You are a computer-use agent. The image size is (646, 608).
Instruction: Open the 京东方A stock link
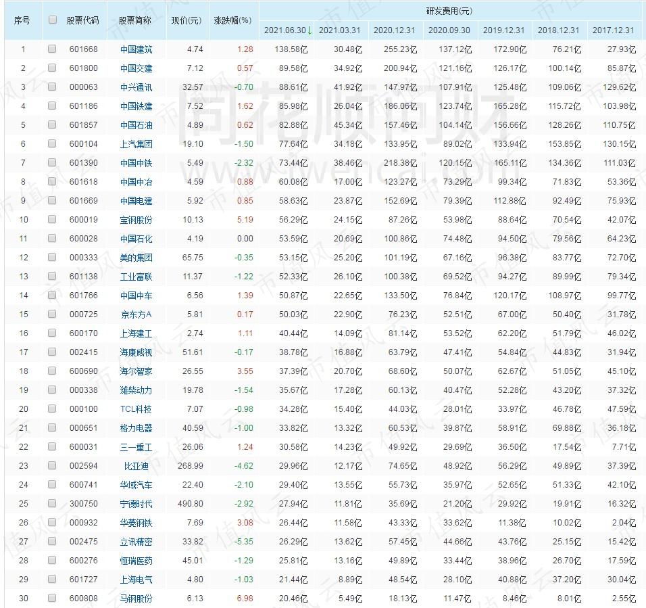pos(136,314)
